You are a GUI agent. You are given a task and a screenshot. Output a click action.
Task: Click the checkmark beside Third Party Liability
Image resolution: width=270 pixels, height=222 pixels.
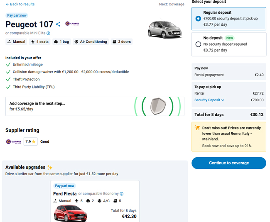pyautogui.click(x=8, y=87)
